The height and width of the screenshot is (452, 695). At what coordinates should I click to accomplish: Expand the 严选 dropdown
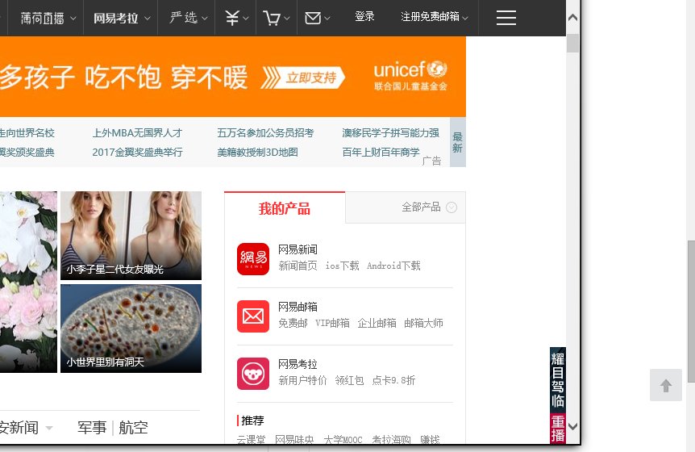204,19
